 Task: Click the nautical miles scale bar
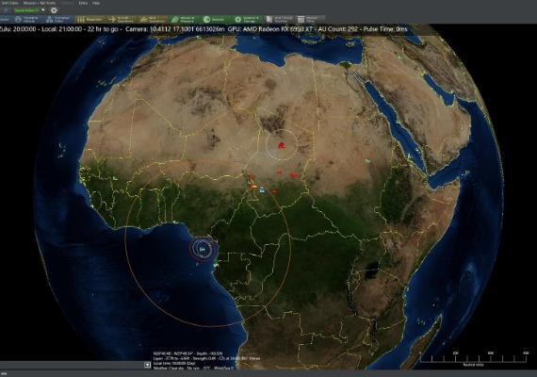tap(473, 358)
